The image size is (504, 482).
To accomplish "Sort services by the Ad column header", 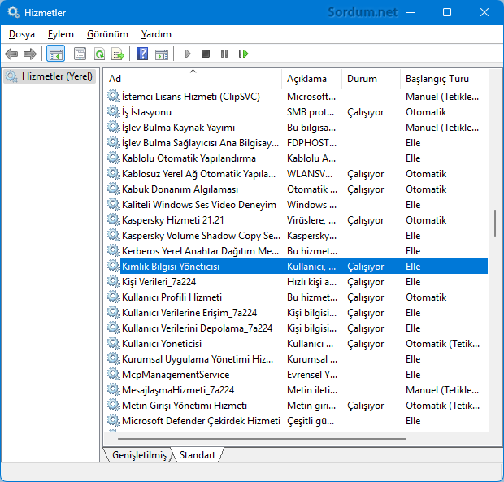I will pyautogui.click(x=192, y=79).
